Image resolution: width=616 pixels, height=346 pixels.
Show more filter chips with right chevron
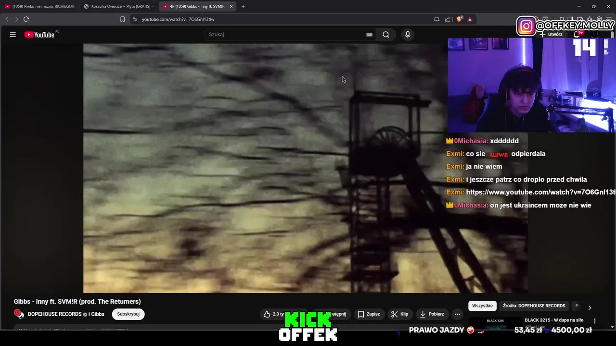pyautogui.click(x=590, y=308)
